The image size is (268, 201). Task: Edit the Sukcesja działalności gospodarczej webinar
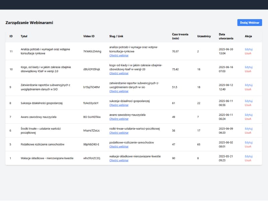248,101
